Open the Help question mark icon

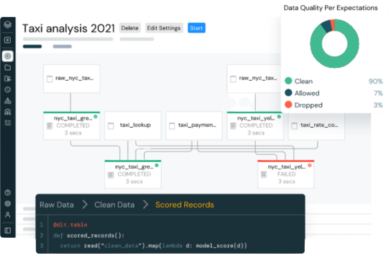8,193
